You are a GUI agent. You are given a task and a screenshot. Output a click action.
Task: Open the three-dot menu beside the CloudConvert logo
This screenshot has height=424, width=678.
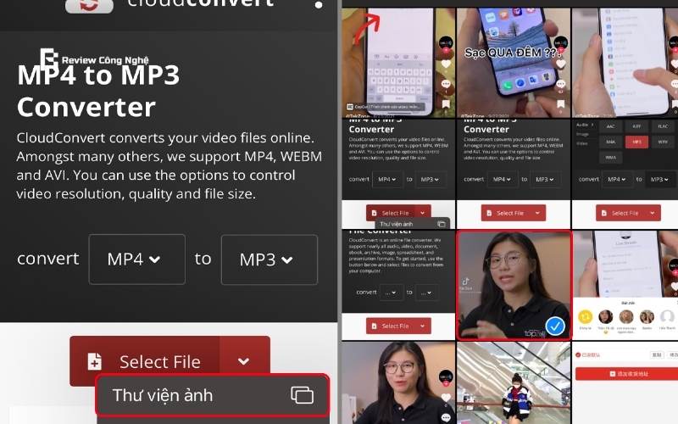(319, 5)
